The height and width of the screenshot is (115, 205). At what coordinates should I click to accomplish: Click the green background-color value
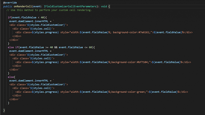click(x=141, y=92)
